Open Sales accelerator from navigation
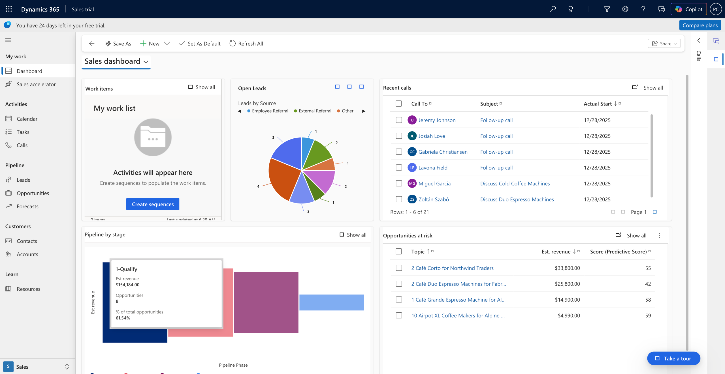 tap(36, 84)
